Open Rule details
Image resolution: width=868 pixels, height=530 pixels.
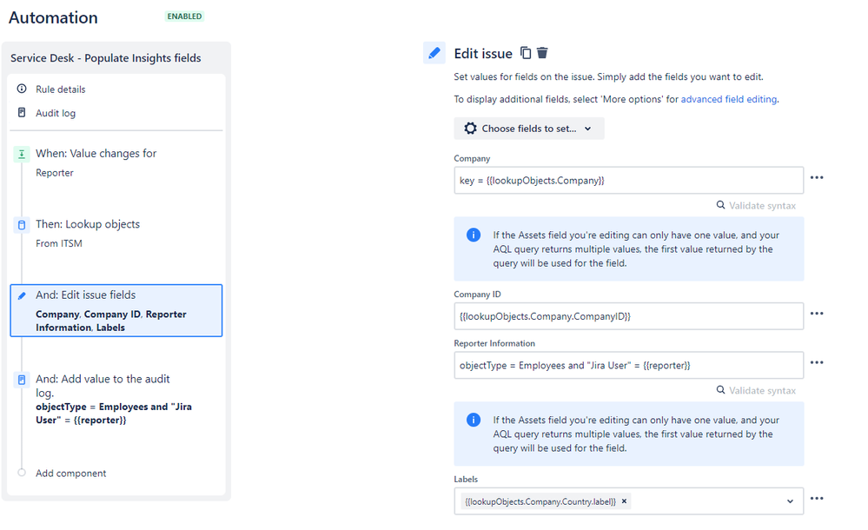tap(60, 89)
